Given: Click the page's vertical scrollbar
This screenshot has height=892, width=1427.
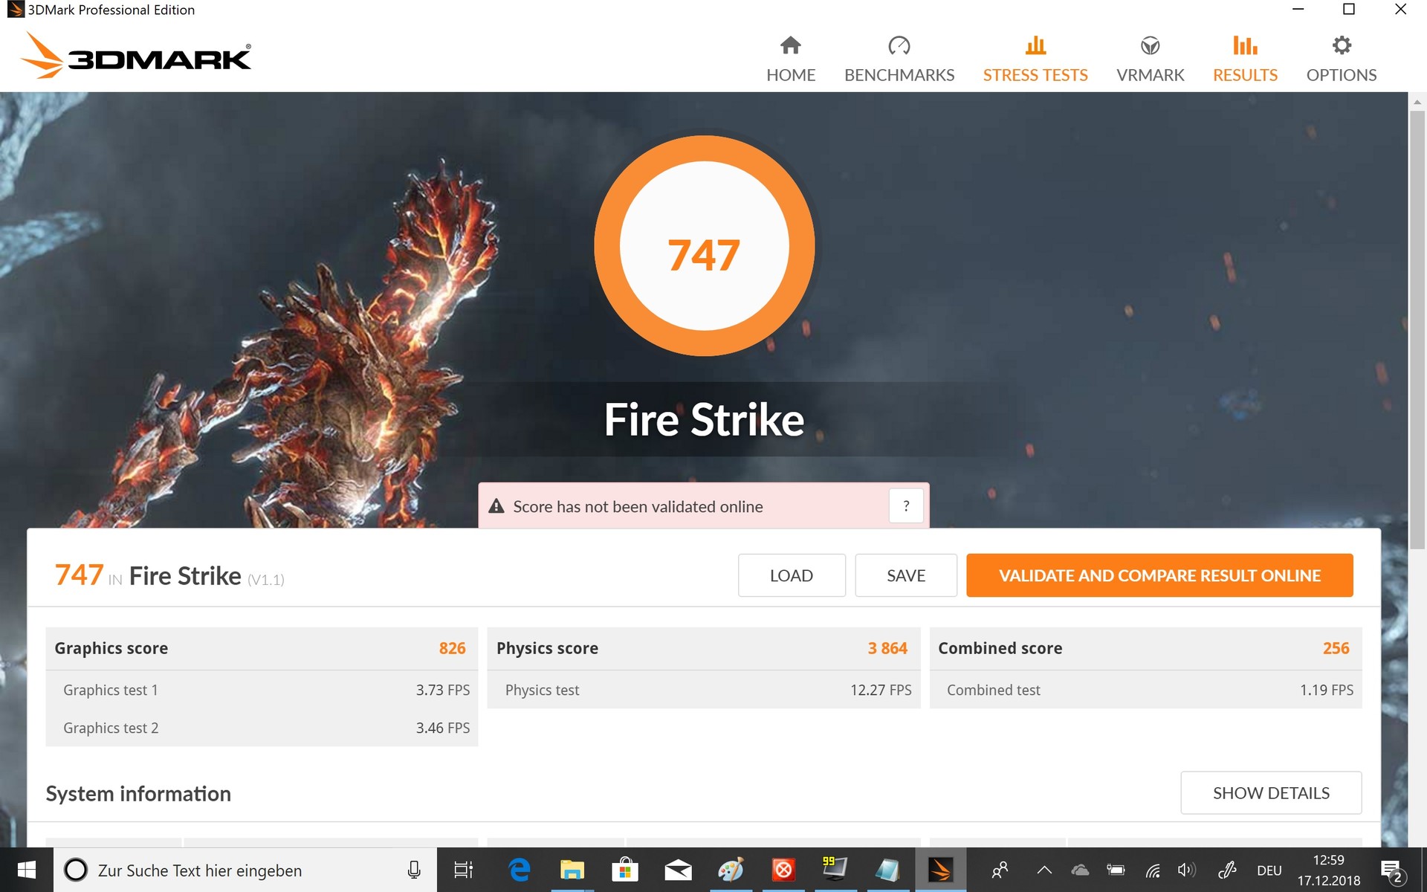Looking at the screenshot, I should click(x=1417, y=331).
